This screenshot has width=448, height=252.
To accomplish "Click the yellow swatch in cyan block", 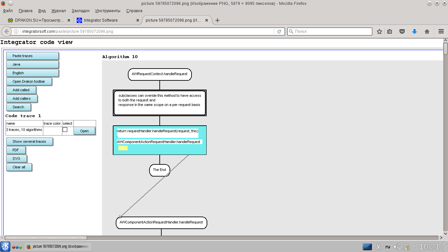I will [x=123, y=148].
